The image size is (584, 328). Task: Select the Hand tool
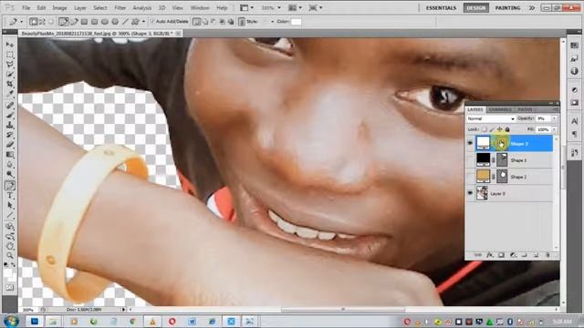(x=10, y=245)
